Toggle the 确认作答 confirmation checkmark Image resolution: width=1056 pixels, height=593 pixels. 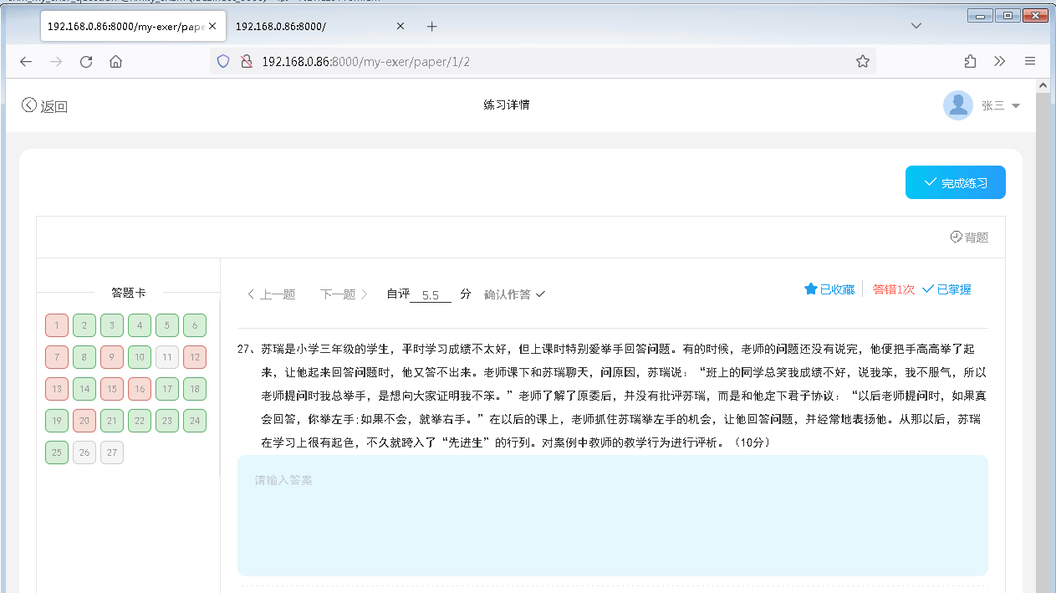click(x=540, y=294)
